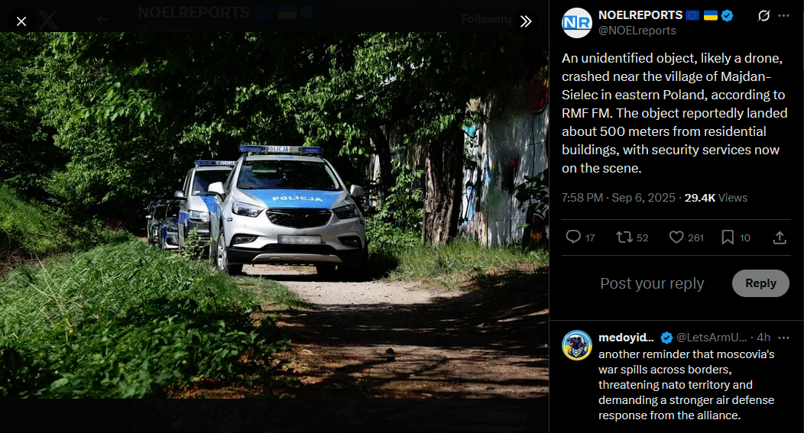Collapse the side panel with double chevron
This screenshot has height=433, width=804.
tap(526, 21)
